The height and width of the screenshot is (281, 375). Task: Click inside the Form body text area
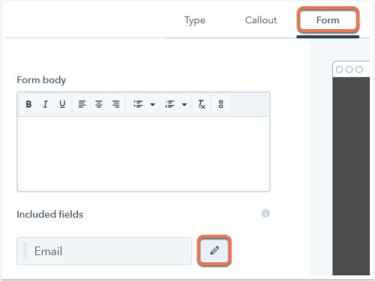pos(143,154)
